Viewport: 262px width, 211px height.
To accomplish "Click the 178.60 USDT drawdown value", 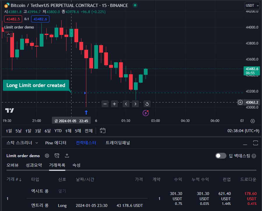I will [250, 196].
